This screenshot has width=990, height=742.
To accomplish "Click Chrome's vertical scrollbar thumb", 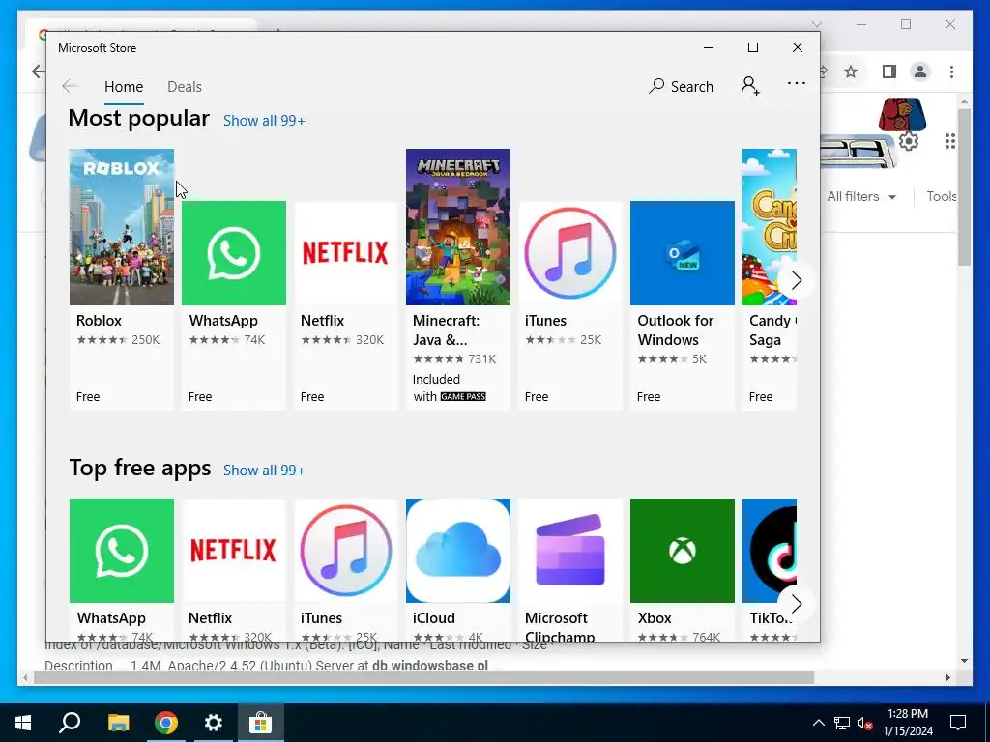I will point(964,186).
